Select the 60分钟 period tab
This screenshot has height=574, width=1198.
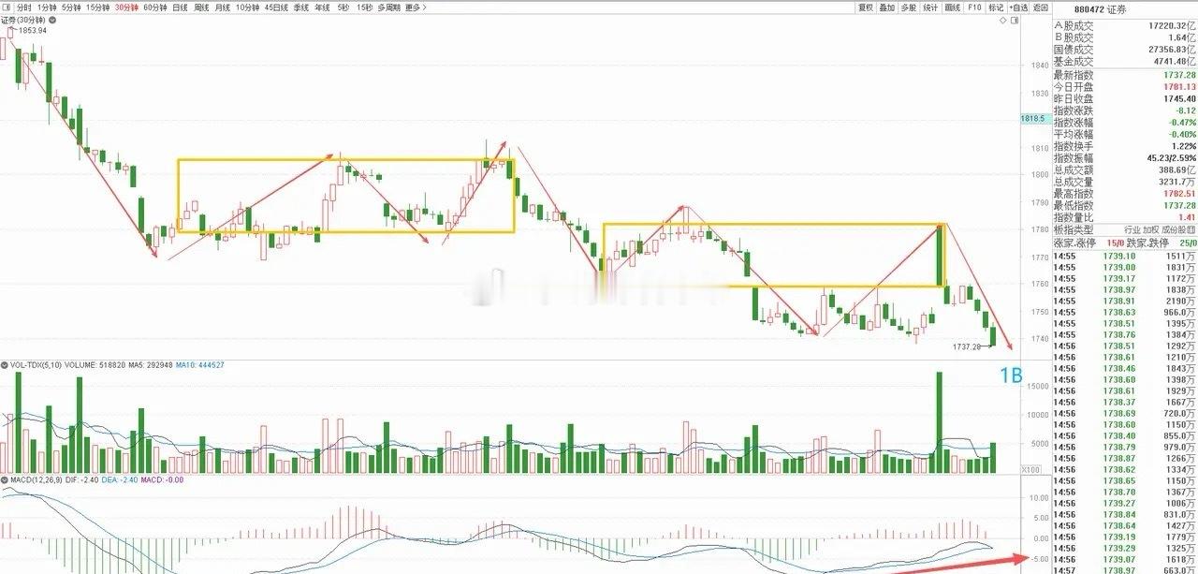(x=154, y=7)
